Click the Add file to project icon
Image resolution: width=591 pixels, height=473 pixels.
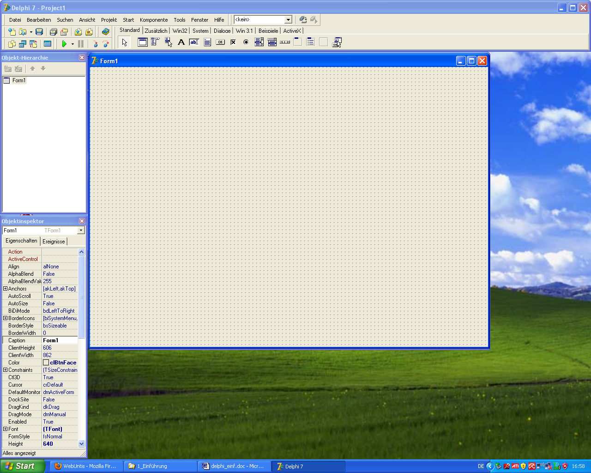click(x=78, y=32)
